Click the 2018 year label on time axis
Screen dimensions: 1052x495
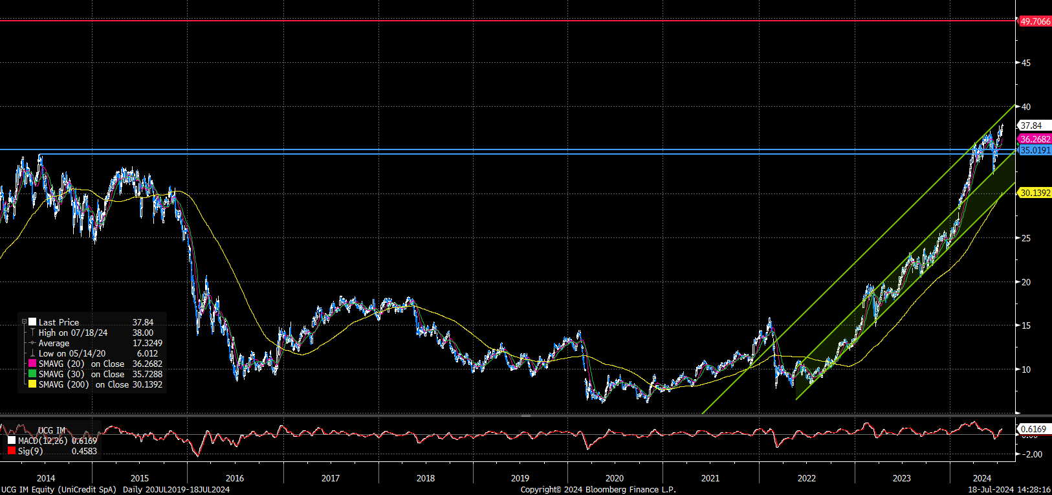[426, 478]
